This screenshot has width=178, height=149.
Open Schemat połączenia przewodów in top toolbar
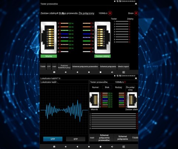85,67
